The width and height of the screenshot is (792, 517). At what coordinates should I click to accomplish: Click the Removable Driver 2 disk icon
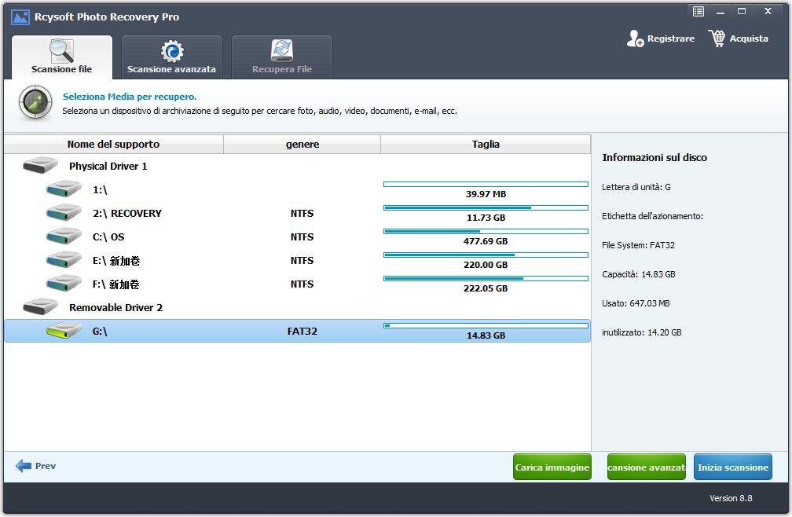40,307
